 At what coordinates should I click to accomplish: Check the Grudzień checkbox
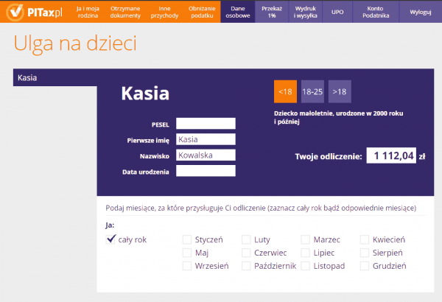pyautogui.click(x=365, y=266)
